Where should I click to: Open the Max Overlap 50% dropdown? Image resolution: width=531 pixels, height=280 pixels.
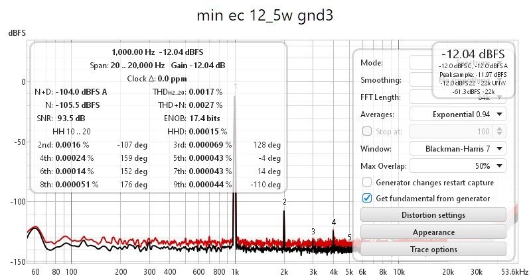point(458,165)
